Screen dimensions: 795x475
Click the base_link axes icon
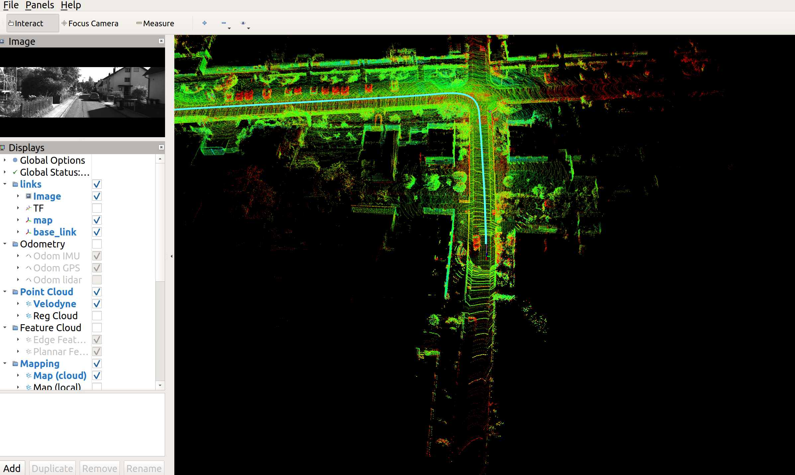pos(29,232)
